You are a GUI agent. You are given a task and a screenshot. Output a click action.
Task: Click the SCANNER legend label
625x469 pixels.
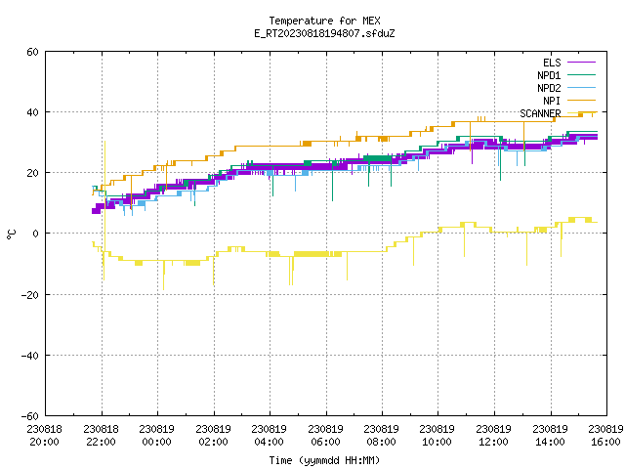(x=540, y=113)
